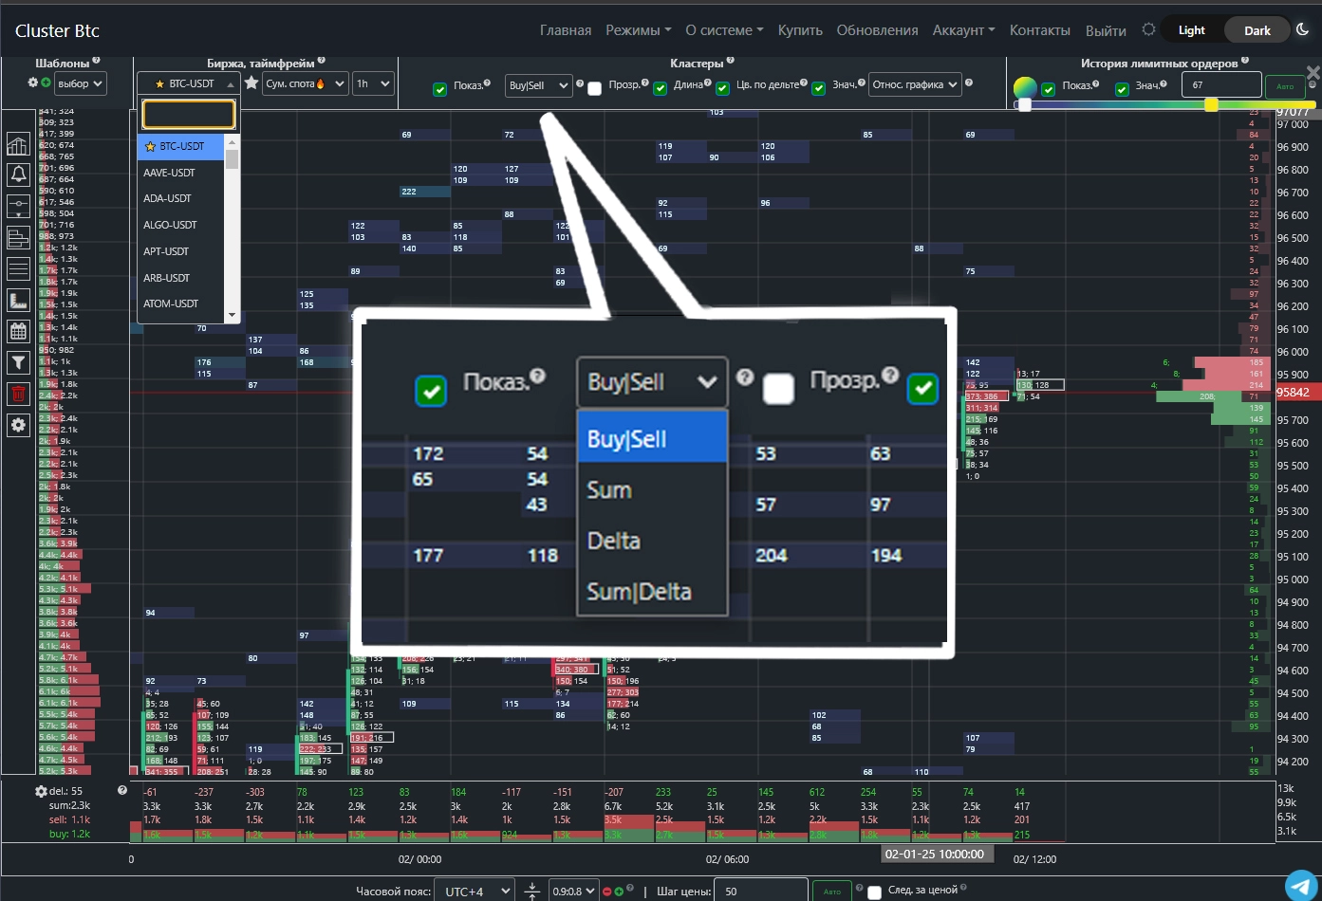The width and height of the screenshot is (1322, 901).
Task: Select the ruler measurement tool
Action: [x=18, y=300]
